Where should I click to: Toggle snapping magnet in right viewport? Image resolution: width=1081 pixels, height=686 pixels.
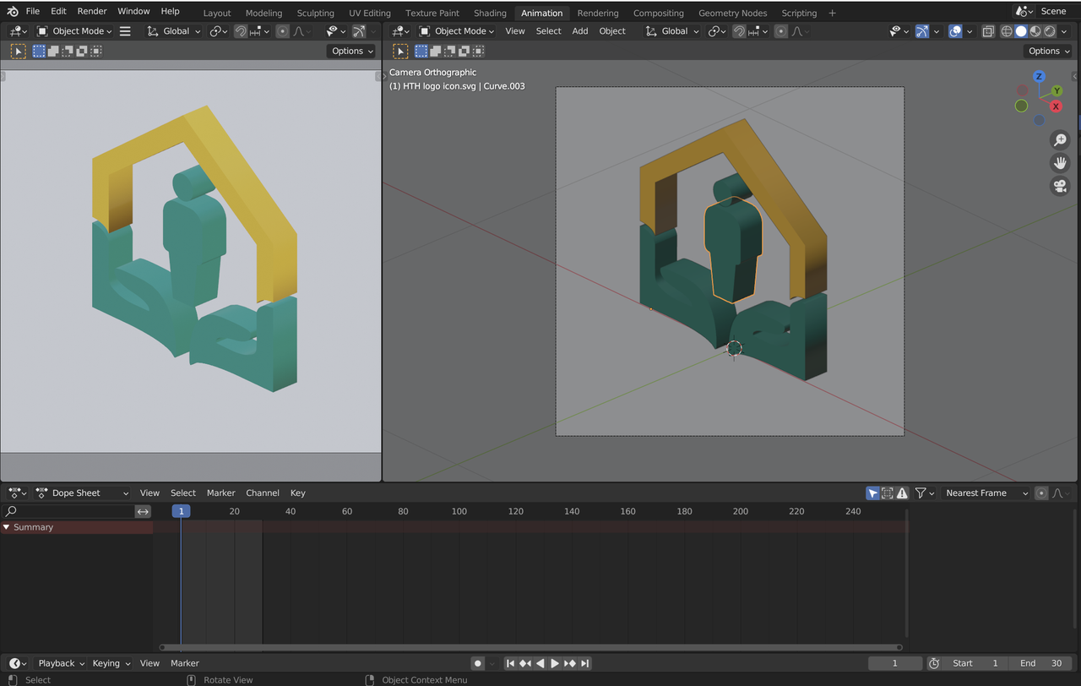pyautogui.click(x=740, y=31)
